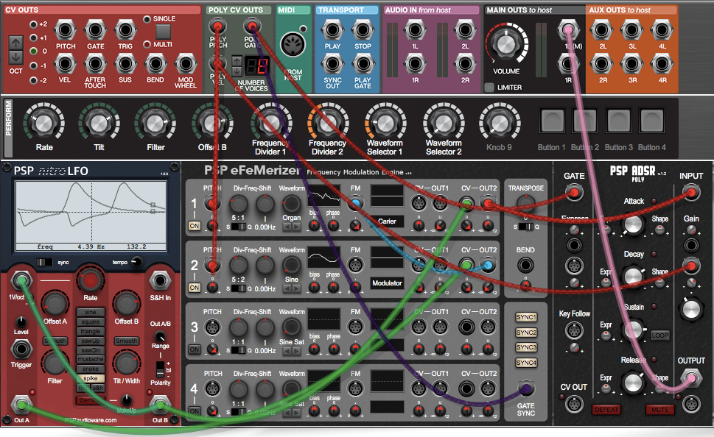Step to next waveform on eFeMerizer channel 1
714x437 pixels.
coord(295,226)
